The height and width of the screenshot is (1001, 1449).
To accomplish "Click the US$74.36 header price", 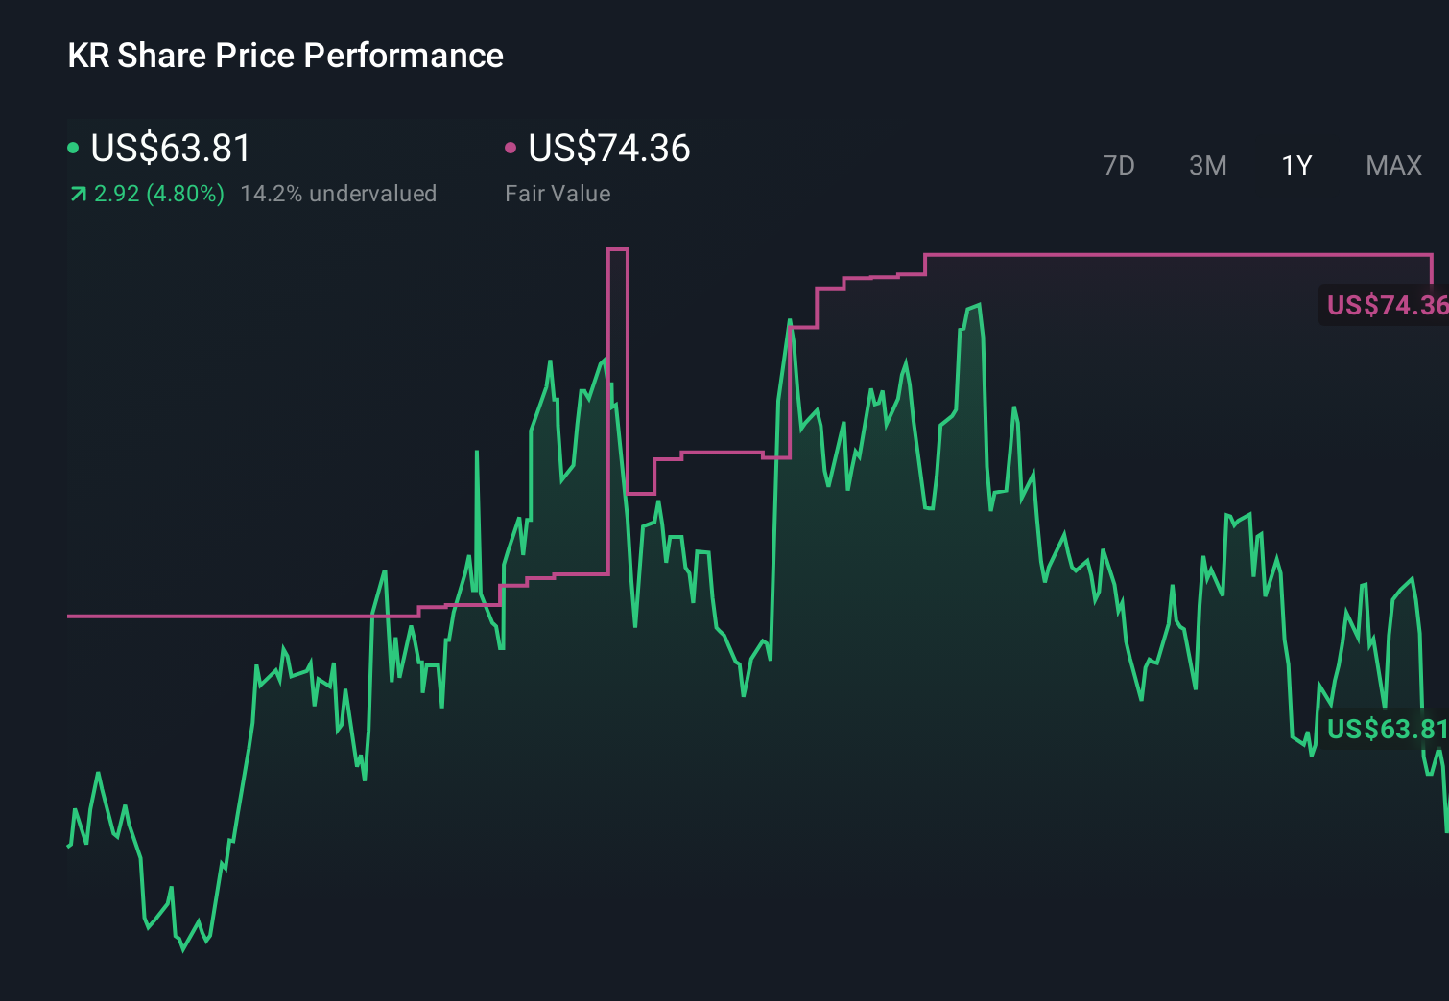I will click(609, 149).
